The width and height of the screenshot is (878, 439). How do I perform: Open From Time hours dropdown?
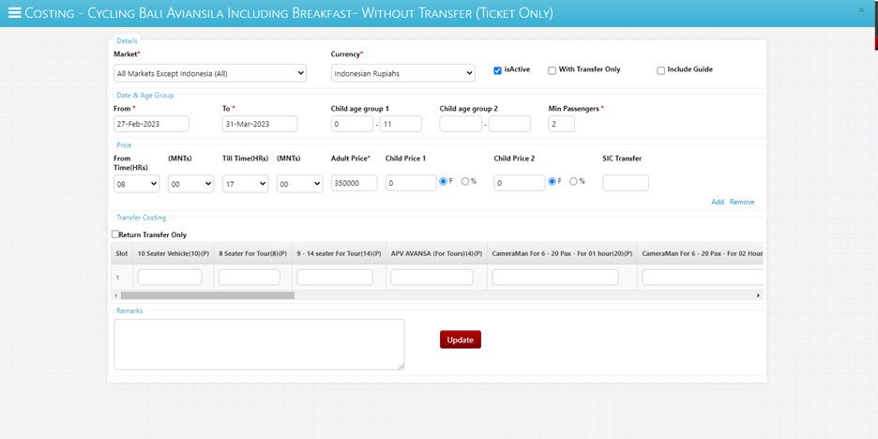[x=136, y=184]
